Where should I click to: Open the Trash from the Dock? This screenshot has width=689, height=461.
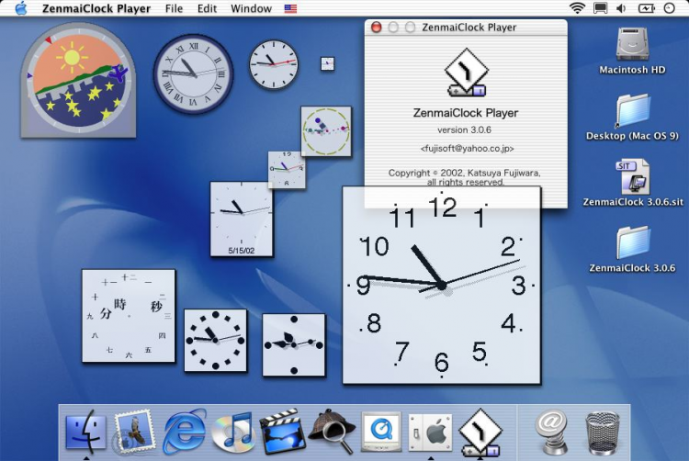click(x=603, y=433)
